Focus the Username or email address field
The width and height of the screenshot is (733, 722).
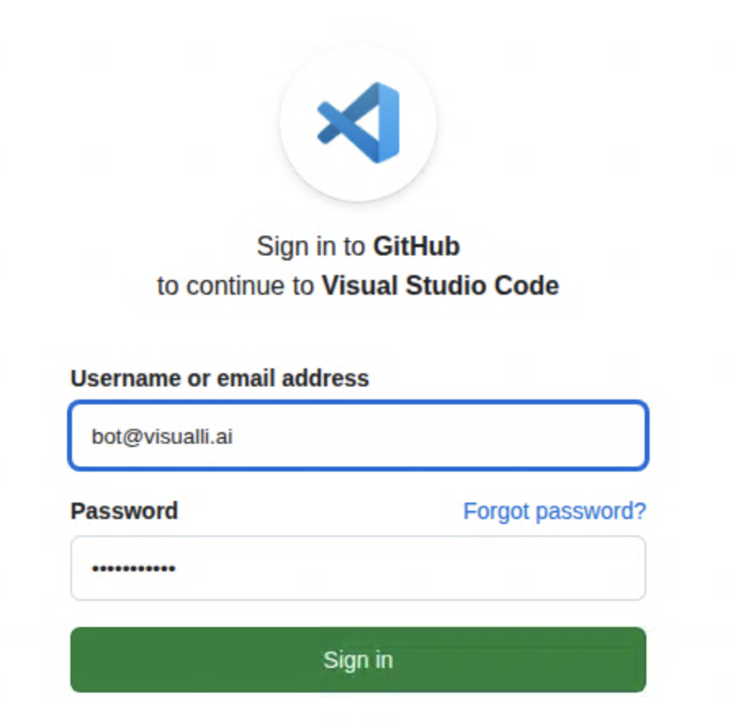click(x=358, y=436)
